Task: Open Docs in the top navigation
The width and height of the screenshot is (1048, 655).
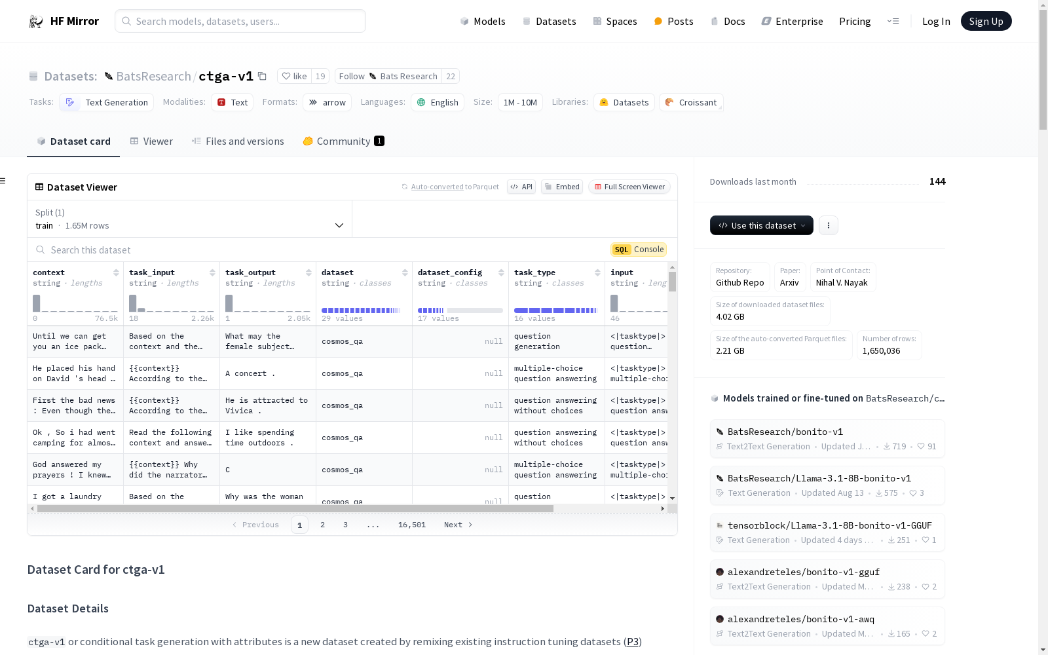Action: [x=728, y=21]
